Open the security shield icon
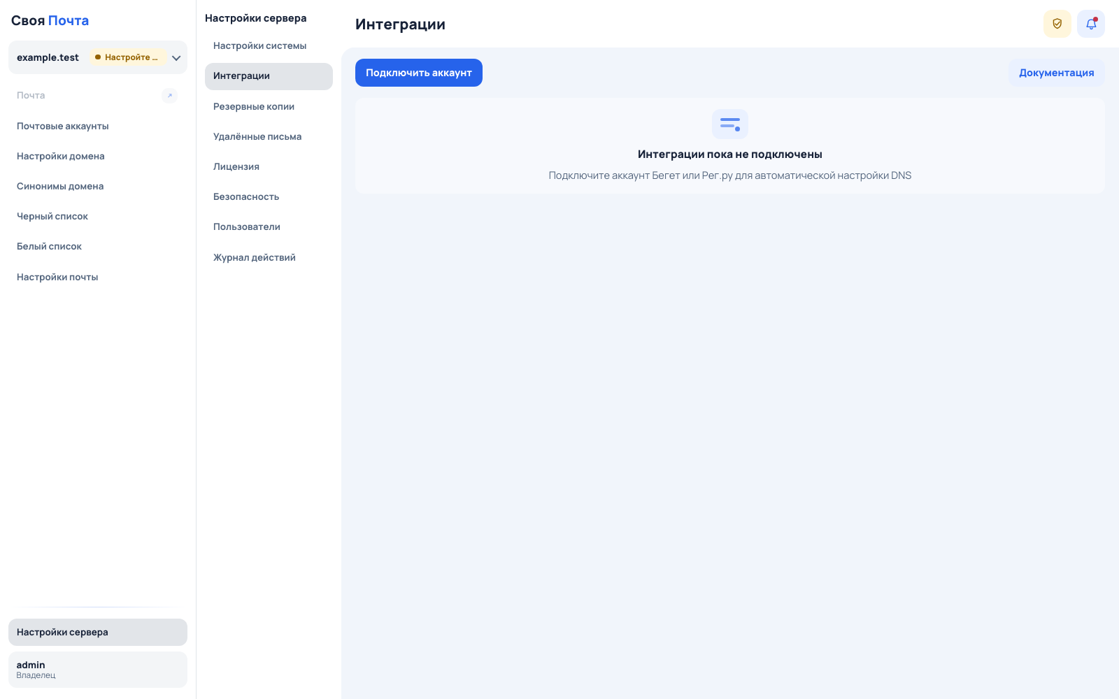Image resolution: width=1119 pixels, height=699 pixels. tap(1057, 24)
